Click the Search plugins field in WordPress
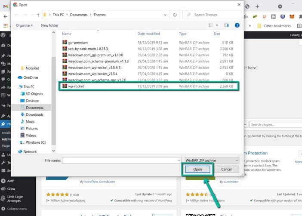The height and width of the screenshot is (216, 302). click(276, 124)
